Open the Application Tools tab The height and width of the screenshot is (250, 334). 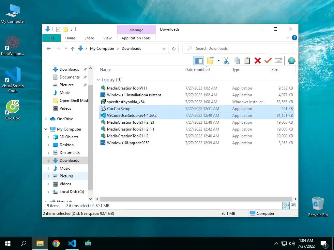136,38
